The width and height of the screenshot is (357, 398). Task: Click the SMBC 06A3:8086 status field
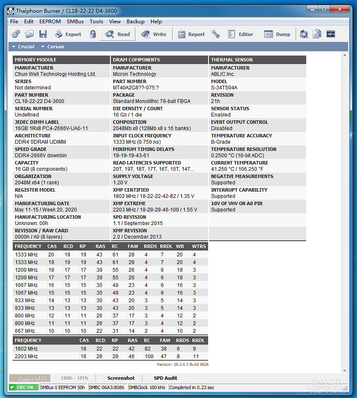point(107,387)
